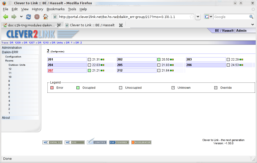Click the W3C XHTML 1.0 badge
Image resolution: width=257 pixels, height=163 pixels.
[x=52, y=142]
